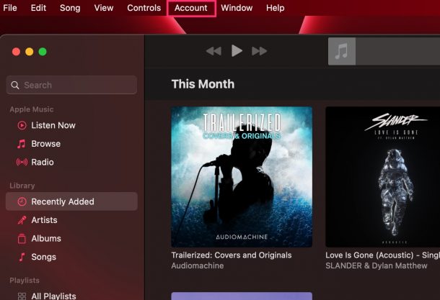Open the Controls menu
The height and width of the screenshot is (300, 440).
coord(144,8)
